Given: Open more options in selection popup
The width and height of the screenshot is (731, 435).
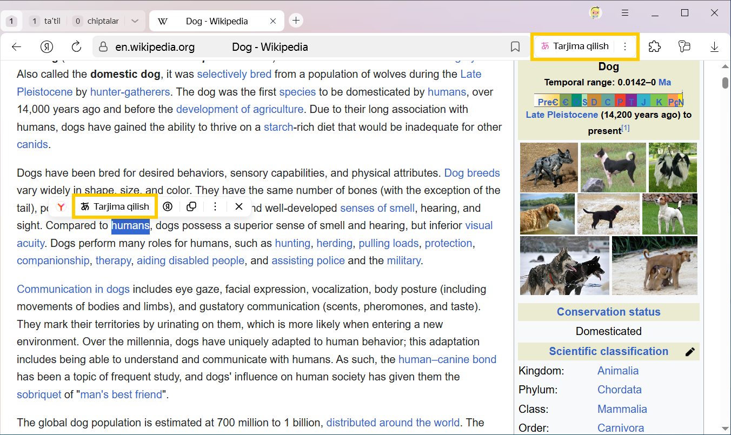Looking at the screenshot, I should [215, 206].
